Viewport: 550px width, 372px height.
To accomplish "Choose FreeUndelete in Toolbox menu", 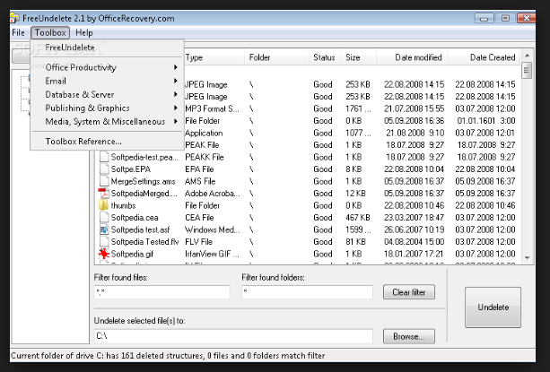I will click(70, 48).
